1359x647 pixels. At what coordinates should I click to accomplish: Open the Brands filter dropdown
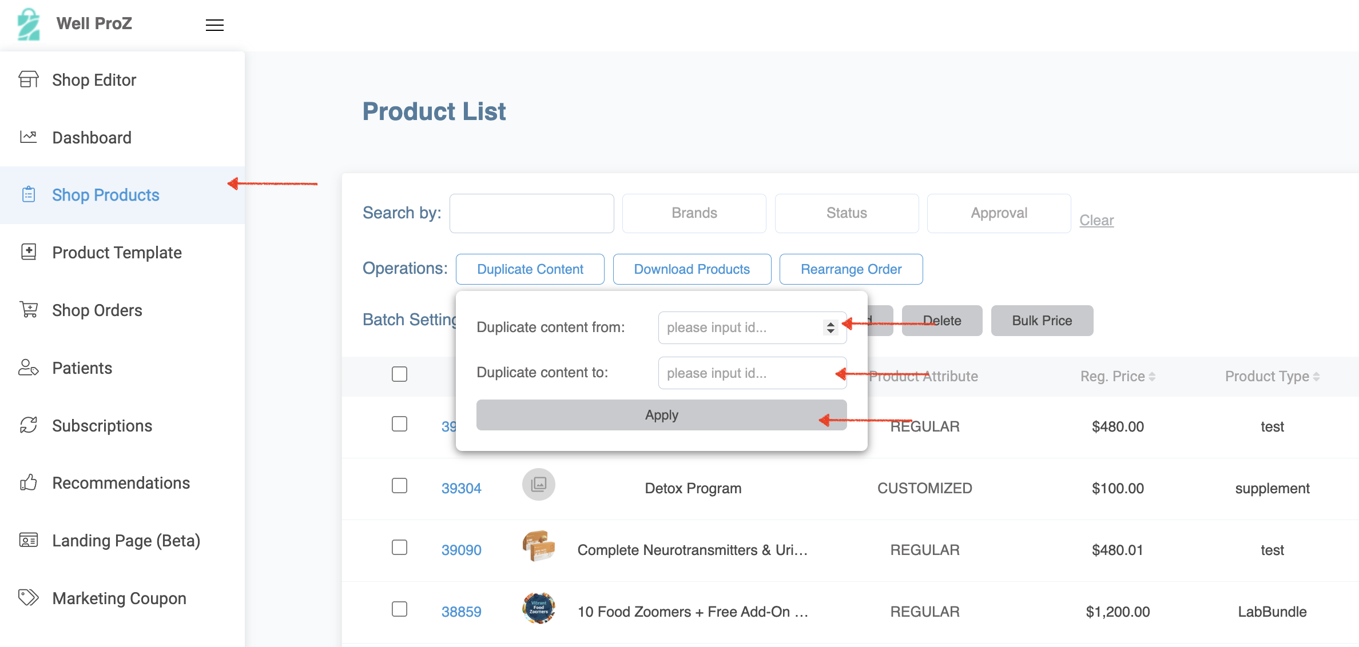point(694,213)
